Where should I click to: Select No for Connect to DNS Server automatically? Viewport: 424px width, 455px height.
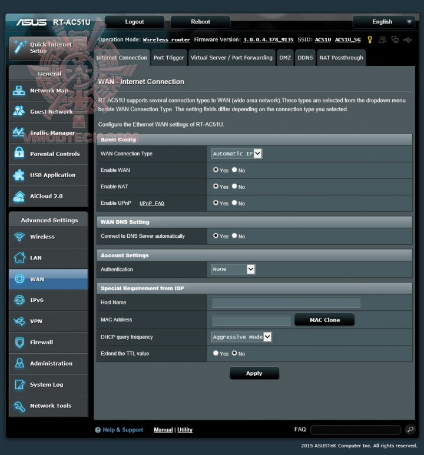click(234, 235)
